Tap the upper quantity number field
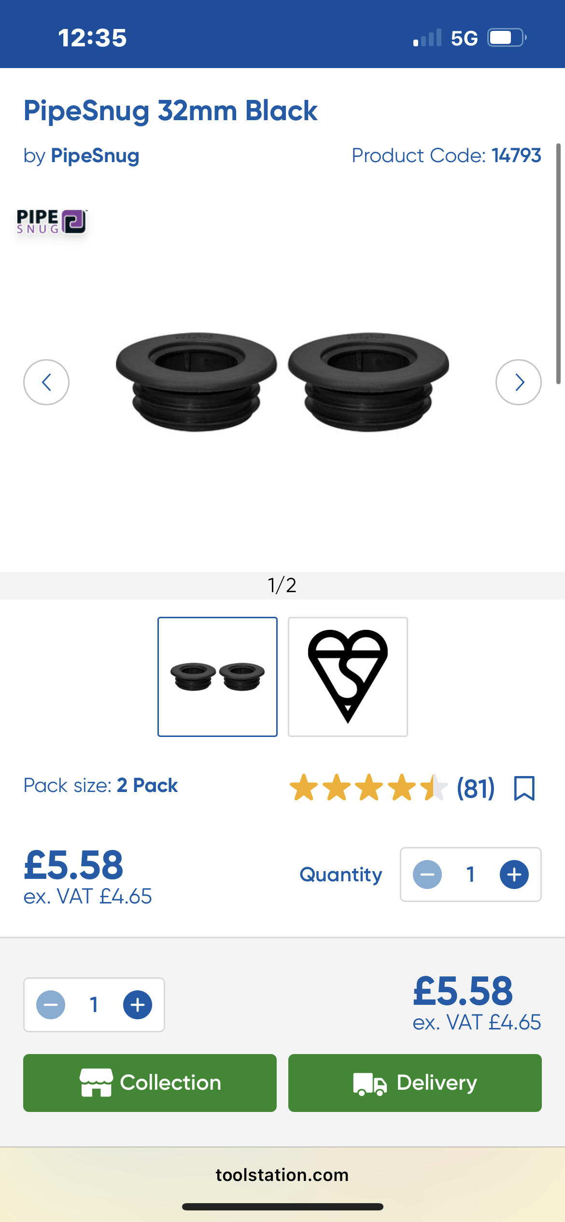565x1222 pixels. pyautogui.click(x=471, y=875)
